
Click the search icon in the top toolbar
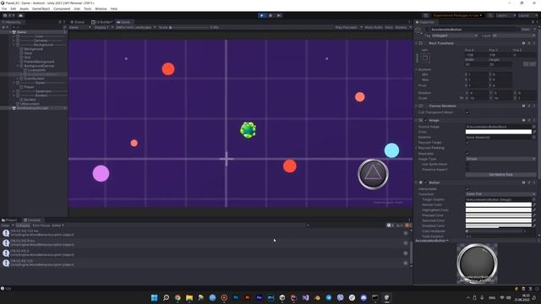pos(490,15)
